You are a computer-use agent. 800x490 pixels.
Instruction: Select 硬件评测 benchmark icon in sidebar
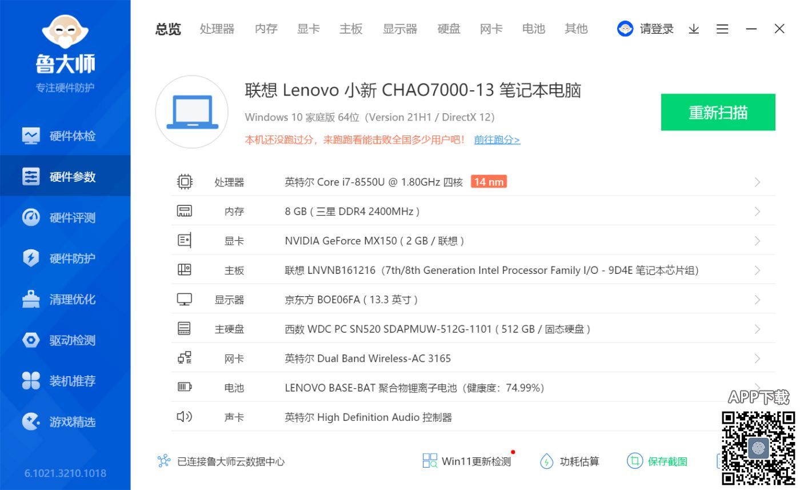click(31, 218)
